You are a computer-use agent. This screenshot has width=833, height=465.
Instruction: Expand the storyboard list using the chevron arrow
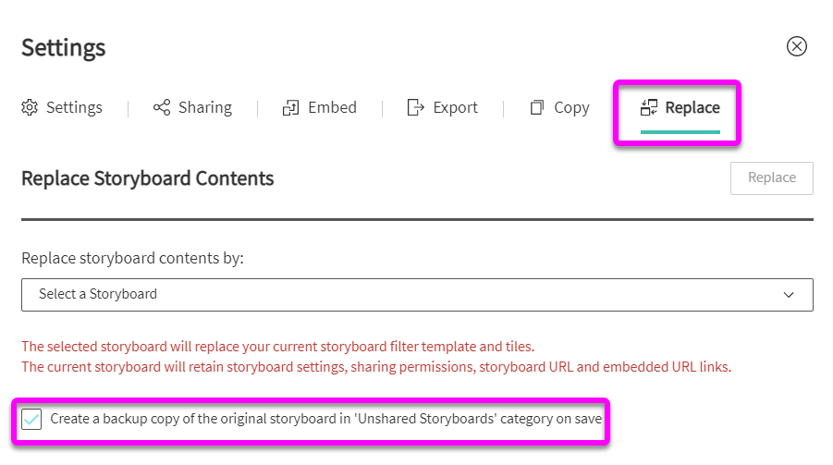[789, 295]
